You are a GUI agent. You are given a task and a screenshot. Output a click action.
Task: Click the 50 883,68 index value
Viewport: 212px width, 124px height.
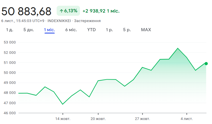click(26, 11)
